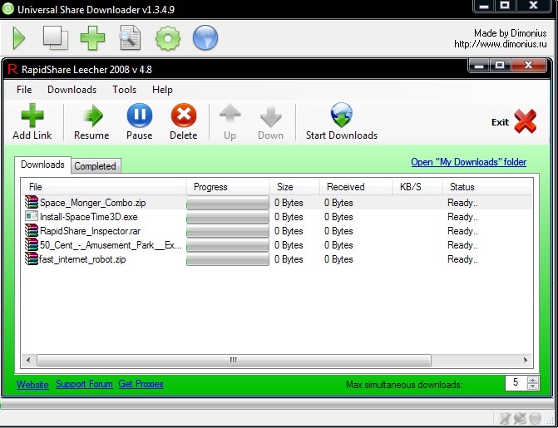Click progress bar of fast_internet_robot.zip
This screenshot has width=558, height=428.
click(228, 259)
